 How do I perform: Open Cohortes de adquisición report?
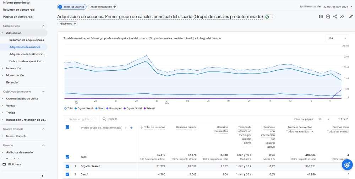[28, 61]
